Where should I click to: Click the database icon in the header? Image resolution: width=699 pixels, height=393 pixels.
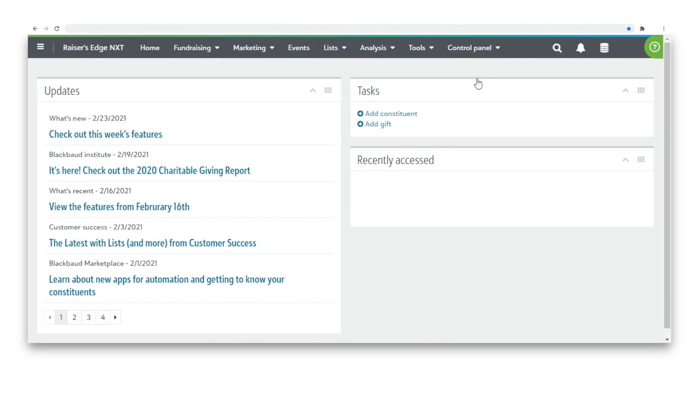tap(604, 48)
